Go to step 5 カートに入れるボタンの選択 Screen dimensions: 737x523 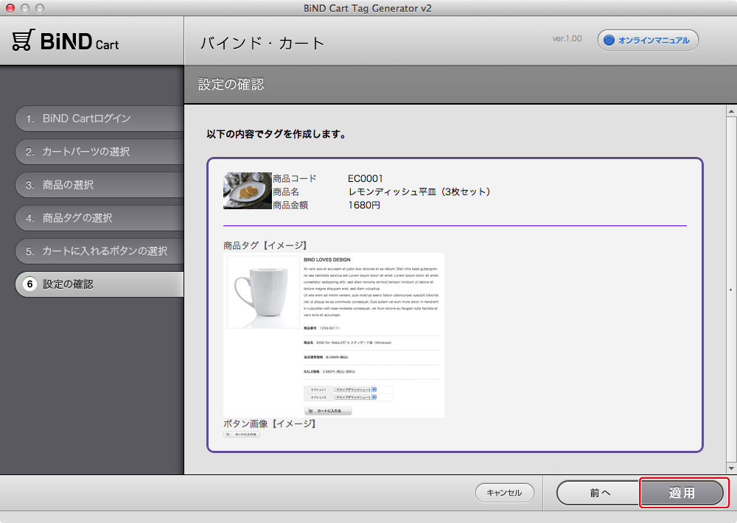[99, 251]
